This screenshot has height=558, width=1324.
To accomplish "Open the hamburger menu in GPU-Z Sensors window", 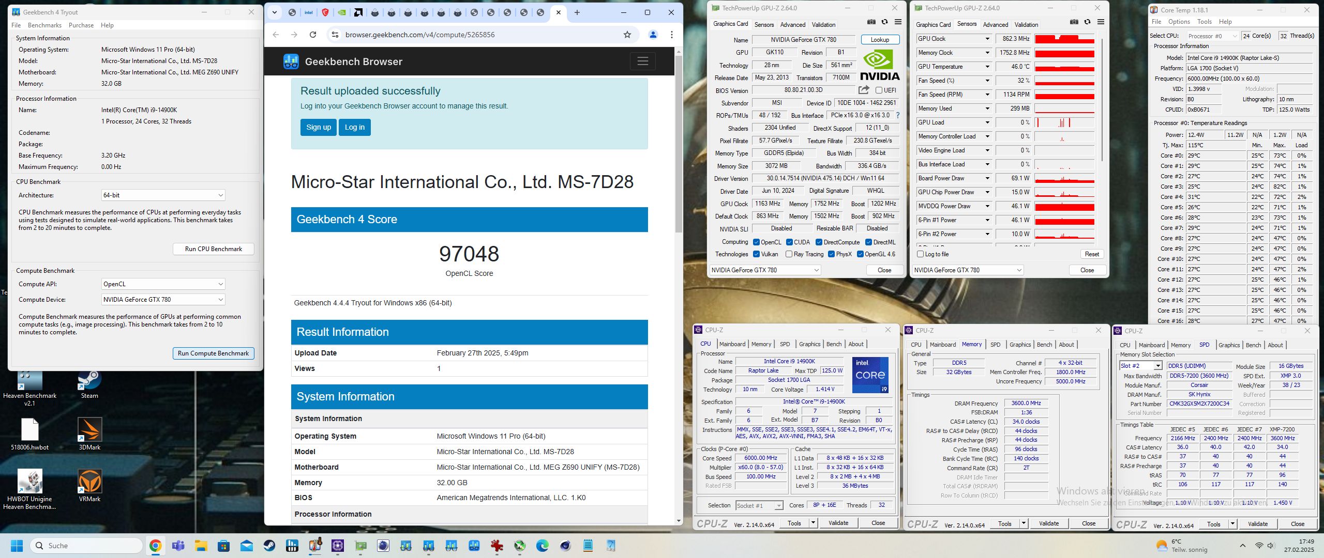I will [1101, 22].
